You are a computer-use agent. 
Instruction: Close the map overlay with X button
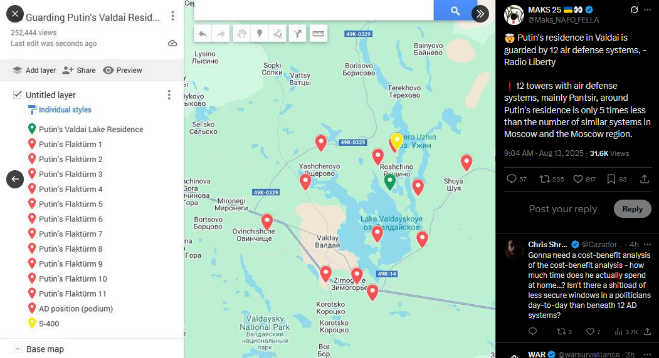coord(14,14)
